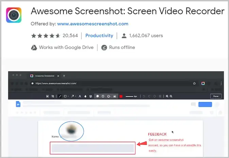Click the trash delete icon
229x158 pixels.
(160, 96)
